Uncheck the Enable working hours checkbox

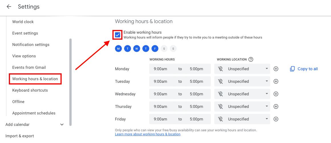[118, 35]
